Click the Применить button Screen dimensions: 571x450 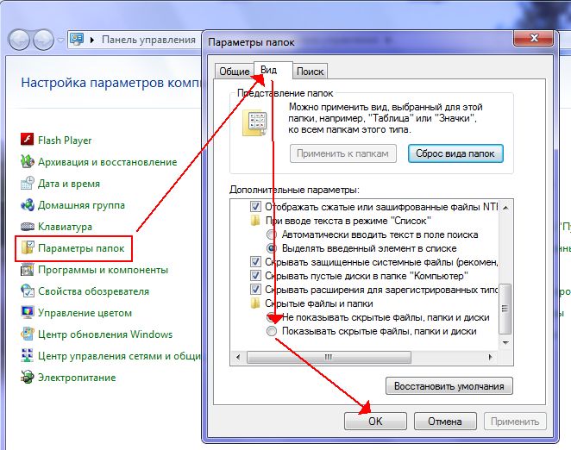pyautogui.click(x=515, y=422)
